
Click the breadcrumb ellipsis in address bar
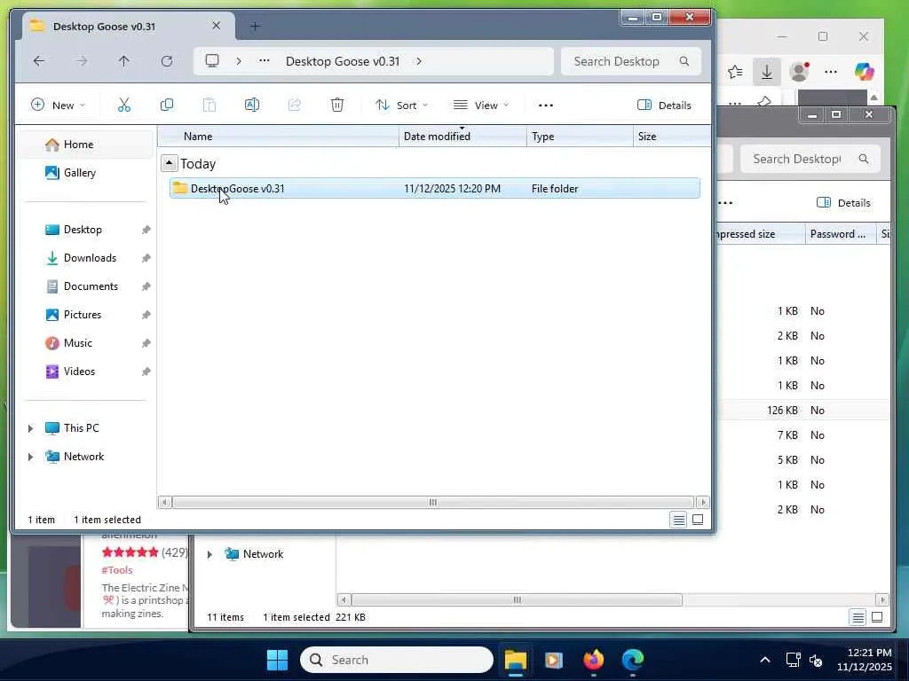click(x=264, y=61)
